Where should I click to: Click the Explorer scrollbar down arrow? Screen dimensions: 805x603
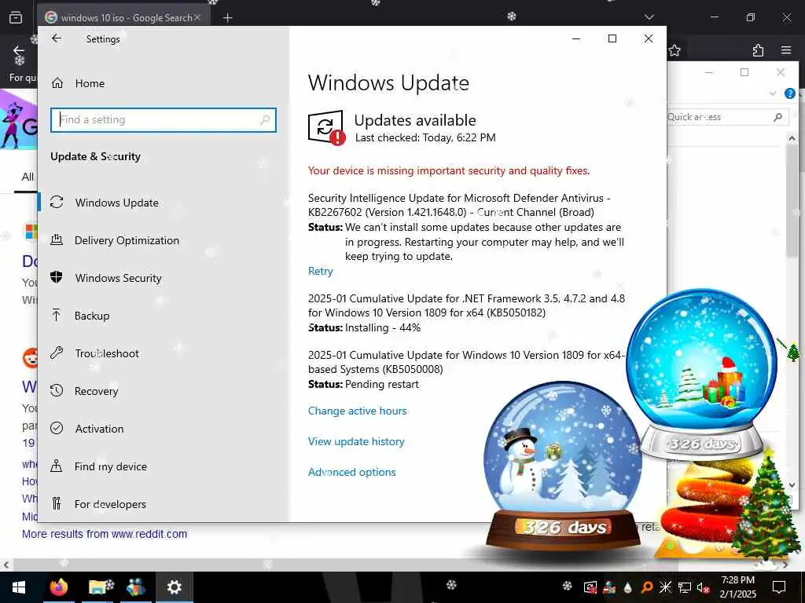coord(792,484)
